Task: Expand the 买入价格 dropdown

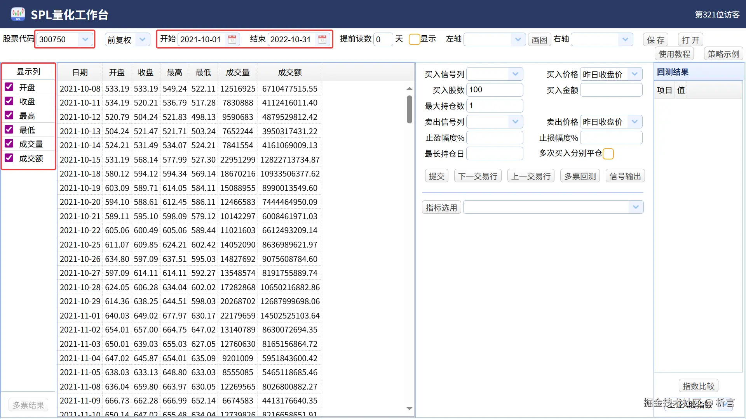Action: tap(634, 74)
